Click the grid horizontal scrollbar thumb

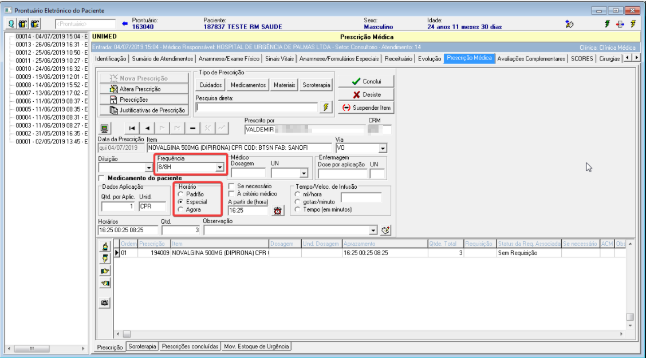(x=127, y=334)
